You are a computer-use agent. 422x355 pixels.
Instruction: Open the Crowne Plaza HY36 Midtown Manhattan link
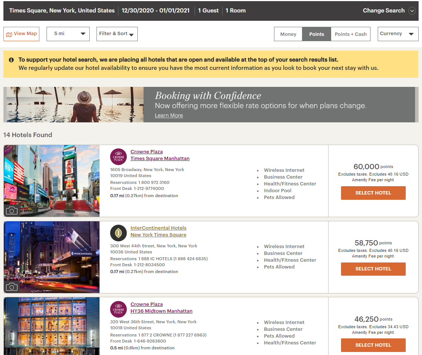[x=162, y=307]
